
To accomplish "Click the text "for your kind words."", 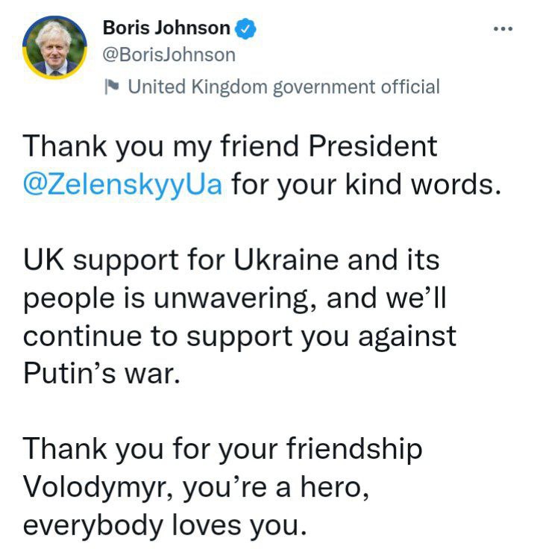I will 363,183.
